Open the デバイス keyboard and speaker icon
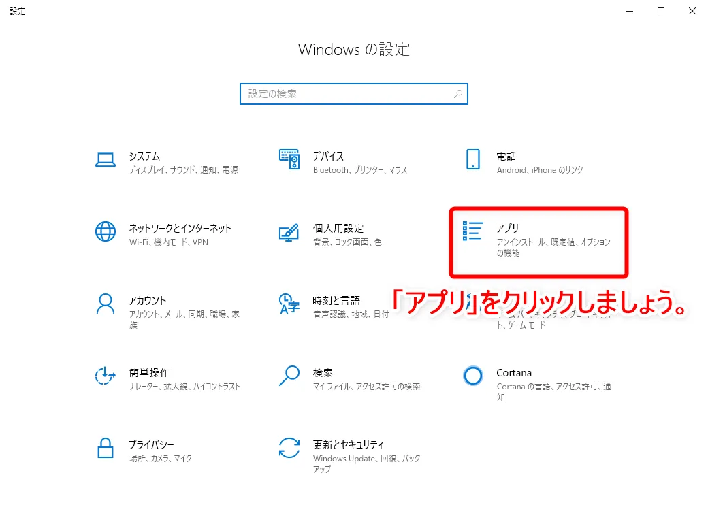The height and width of the screenshot is (520, 708). coord(289,159)
